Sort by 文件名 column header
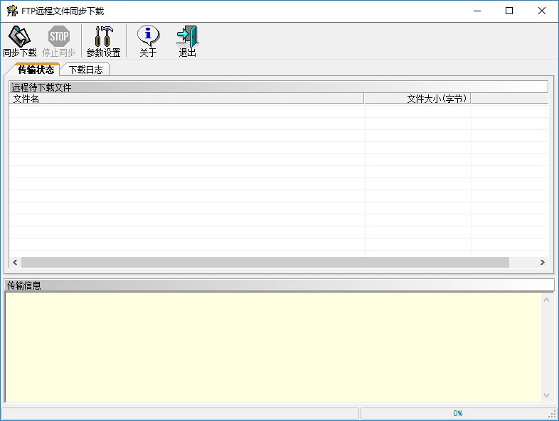Image resolution: width=559 pixels, height=421 pixels. click(x=186, y=99)
